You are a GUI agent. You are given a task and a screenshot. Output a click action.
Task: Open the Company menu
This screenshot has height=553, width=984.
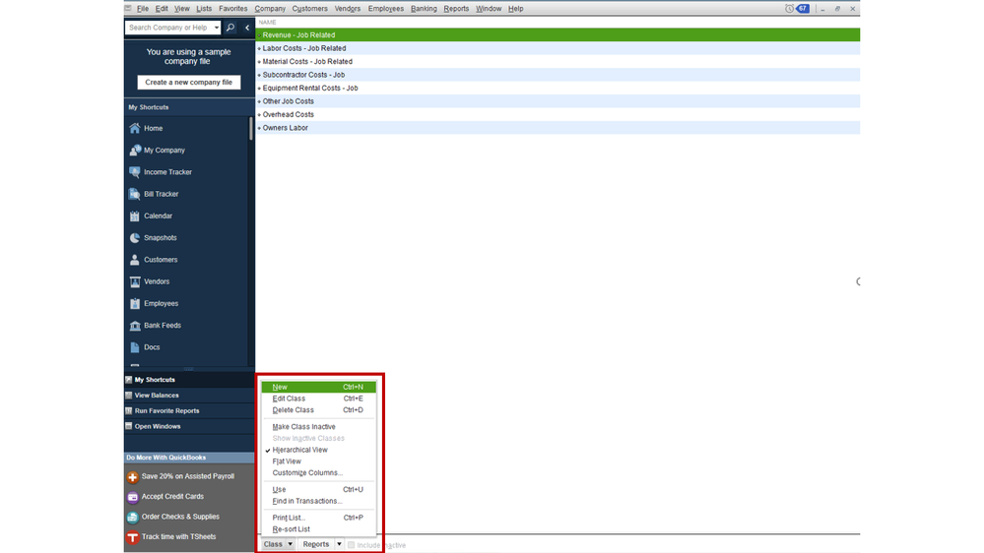click(x=270, y=9)
